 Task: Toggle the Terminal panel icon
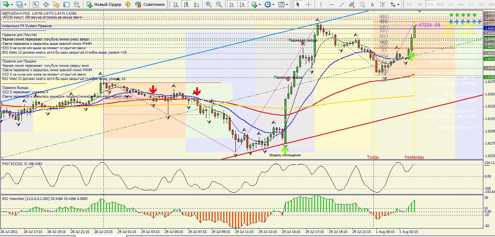66,4
